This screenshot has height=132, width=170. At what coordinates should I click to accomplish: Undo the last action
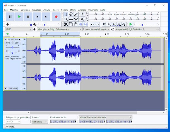pyautogui.click(x=92, y=24)
